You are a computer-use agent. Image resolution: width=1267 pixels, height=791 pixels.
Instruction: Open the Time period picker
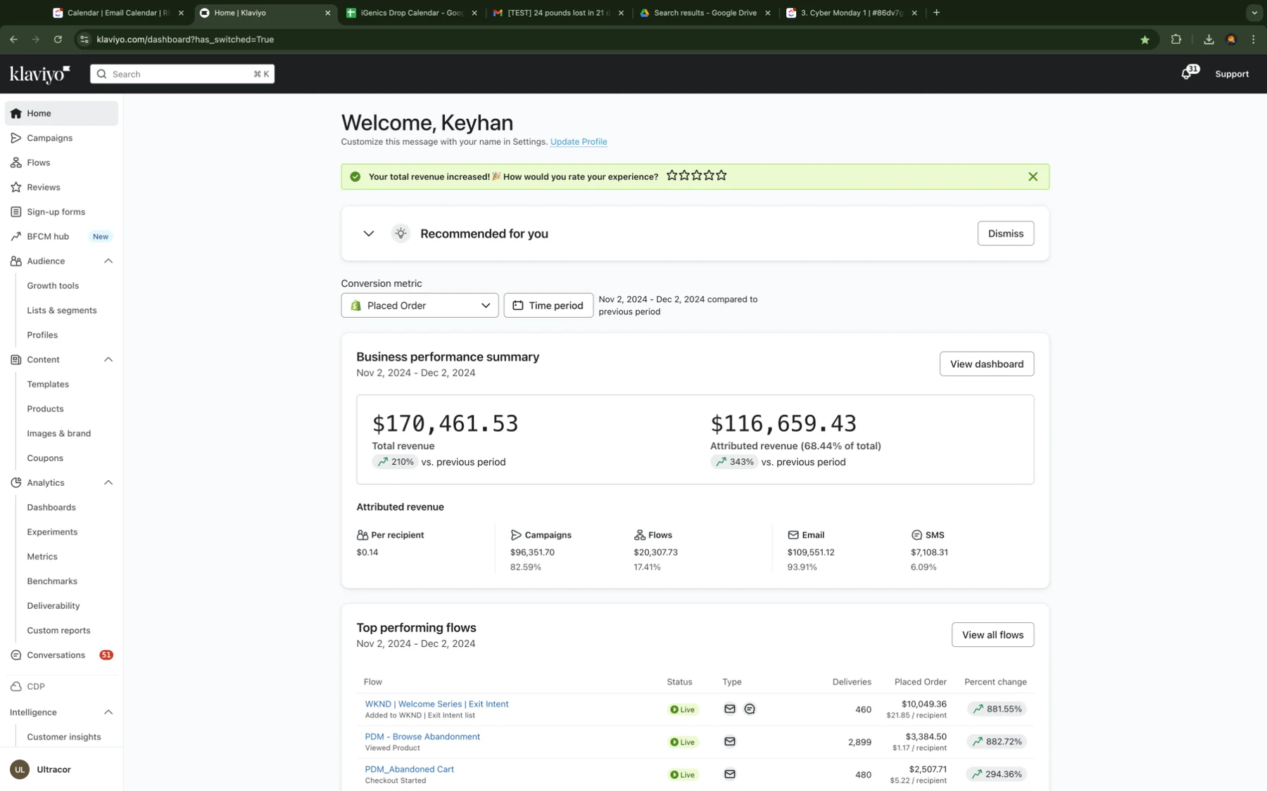pos(548,305)
